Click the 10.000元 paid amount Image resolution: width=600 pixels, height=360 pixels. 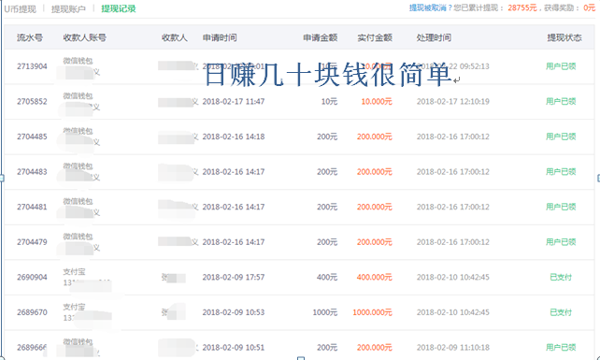[x=377, y=102]
